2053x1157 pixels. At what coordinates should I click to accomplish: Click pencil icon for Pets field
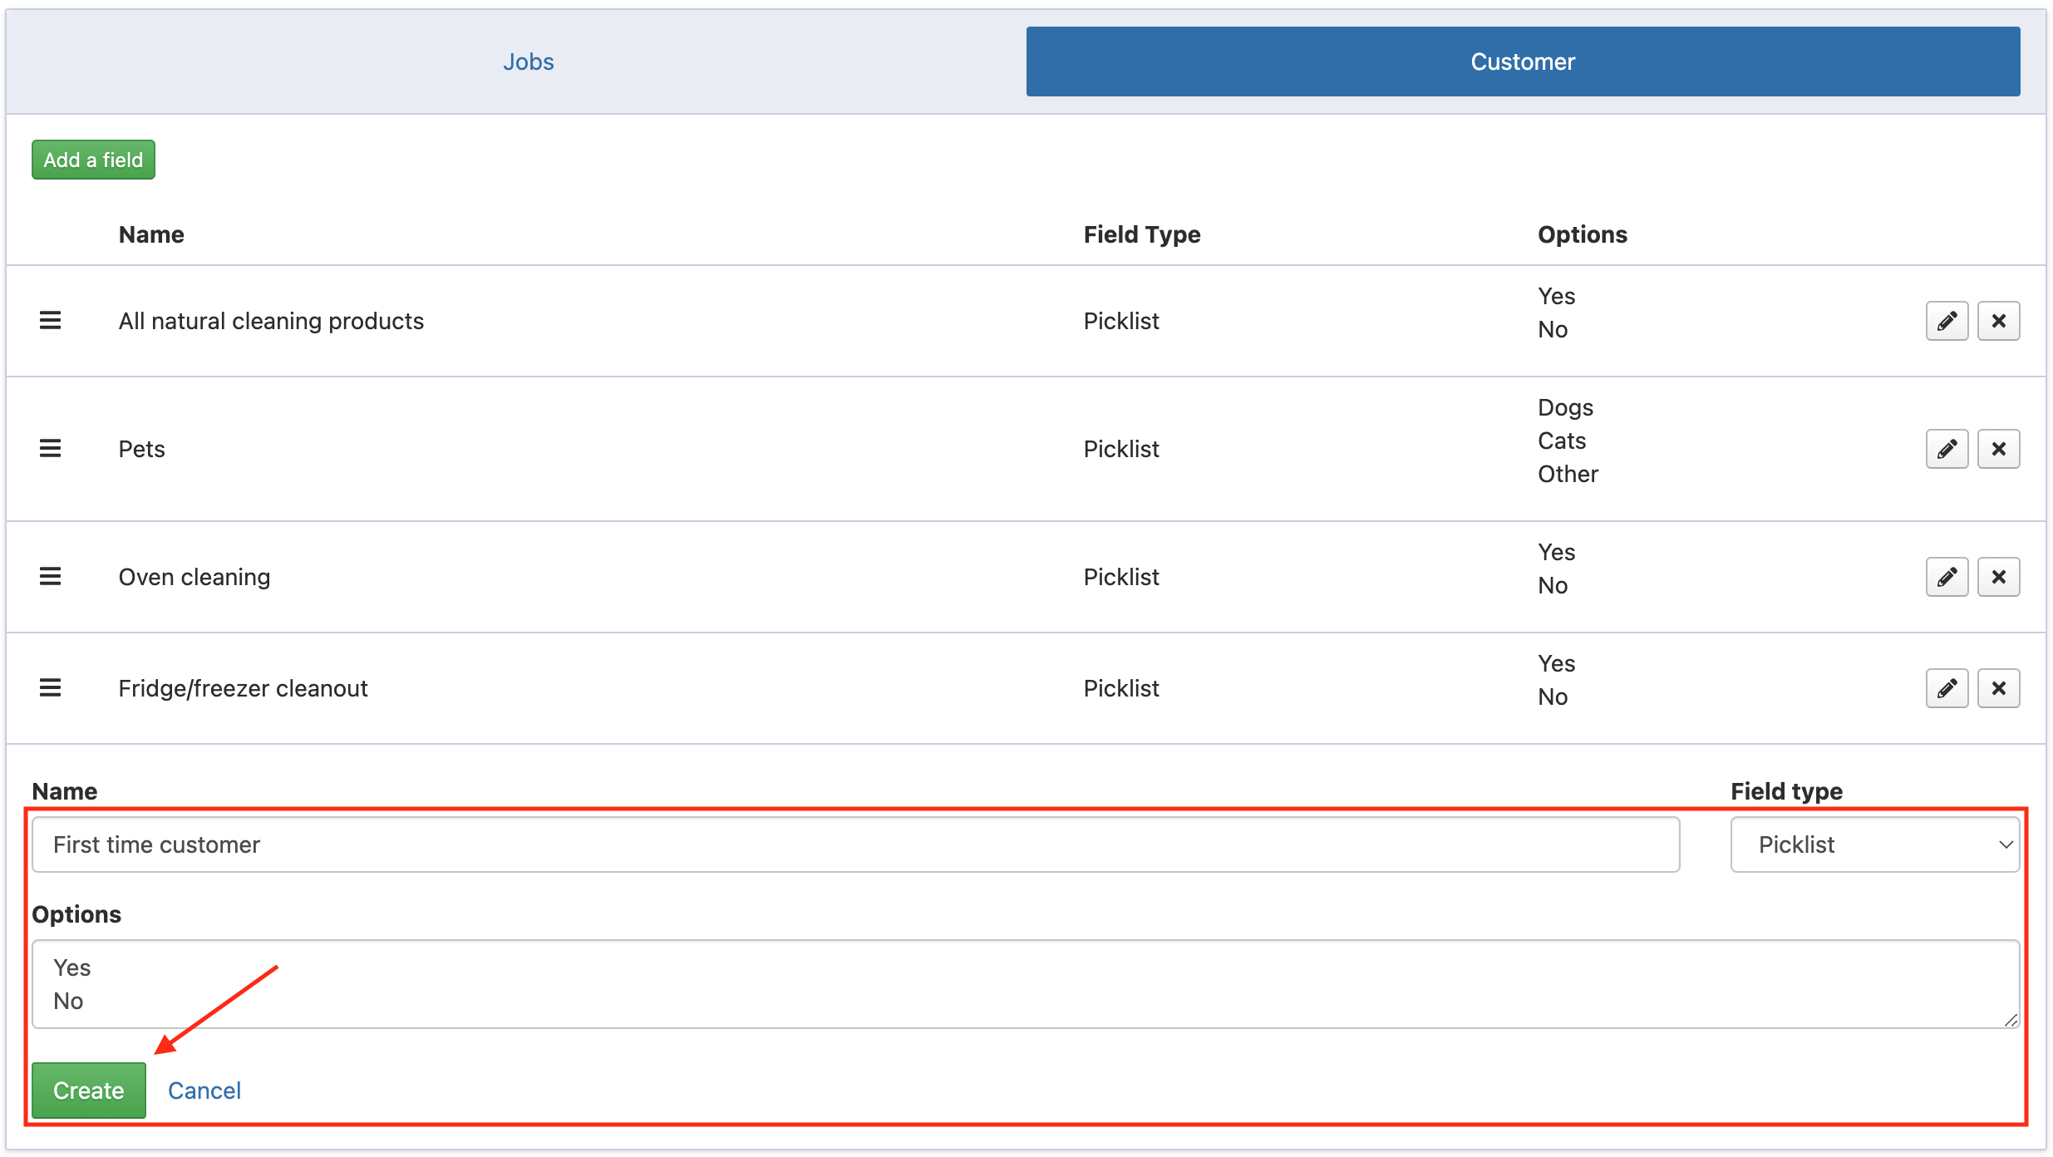pyautogui.click(x=1946, y=449)
